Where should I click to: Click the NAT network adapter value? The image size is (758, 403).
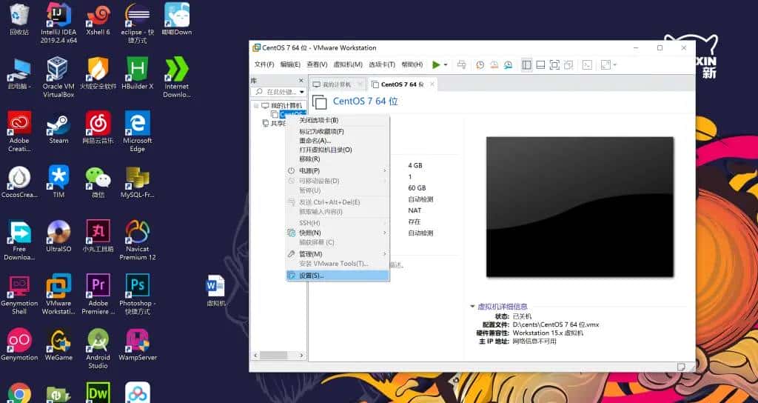coord(415,210)
